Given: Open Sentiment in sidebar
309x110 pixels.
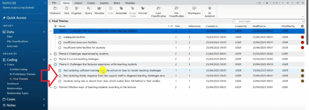Looking at the screenshot, I should point(13,84).
